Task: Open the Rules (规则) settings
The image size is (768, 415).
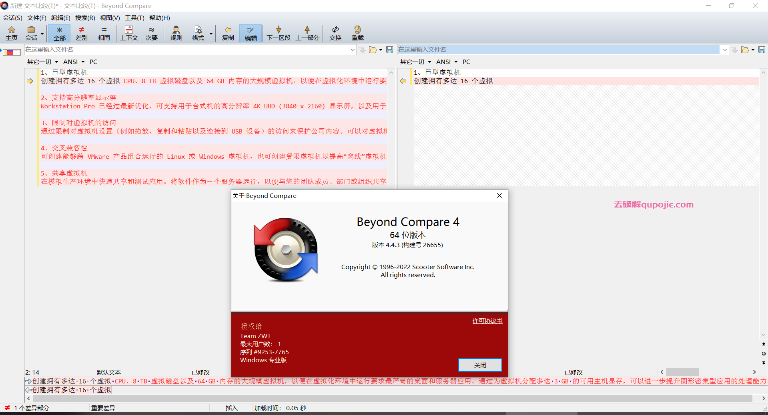Action: click(x=176, y=33)
